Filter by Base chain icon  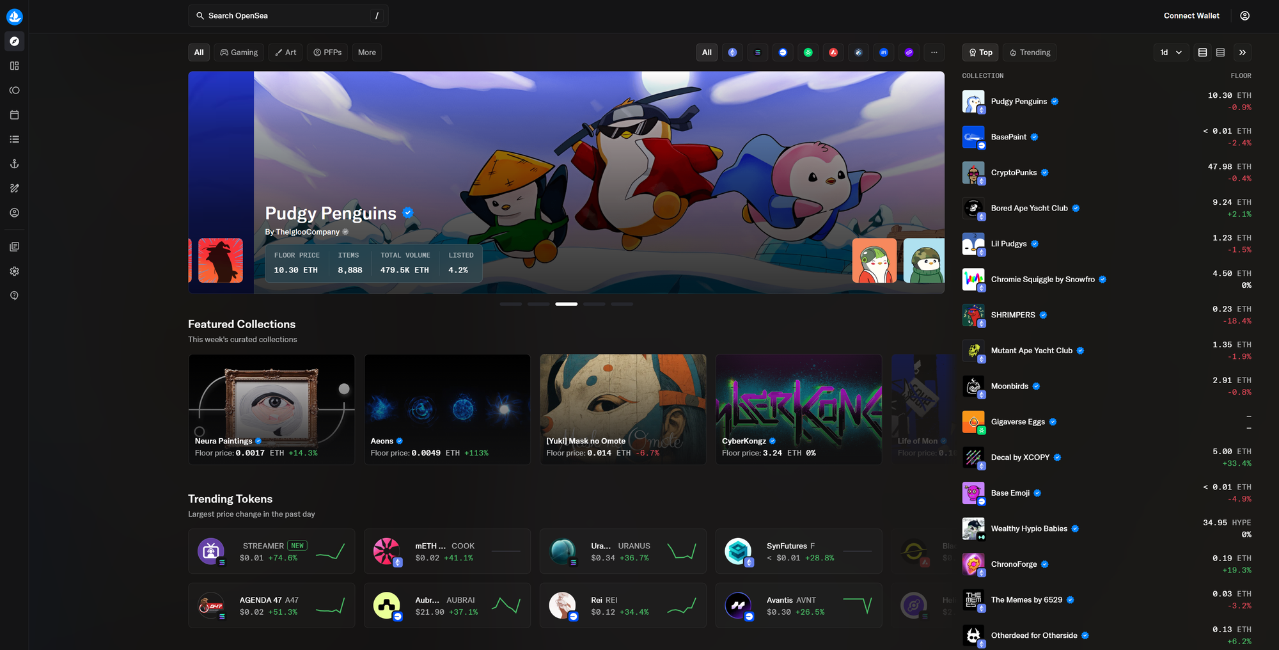[x=783, y=52]
